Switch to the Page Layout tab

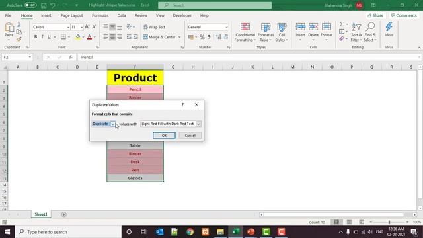(72, 15)
